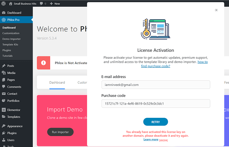Screen dimensions: 229x147
Task: Click the Posts pin icon
Action: (4, 66)
